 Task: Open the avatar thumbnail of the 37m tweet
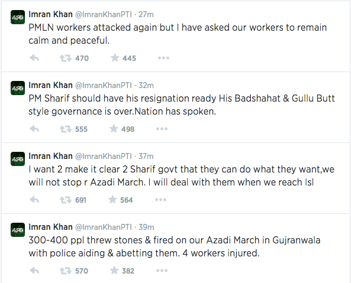pos(18,159)
